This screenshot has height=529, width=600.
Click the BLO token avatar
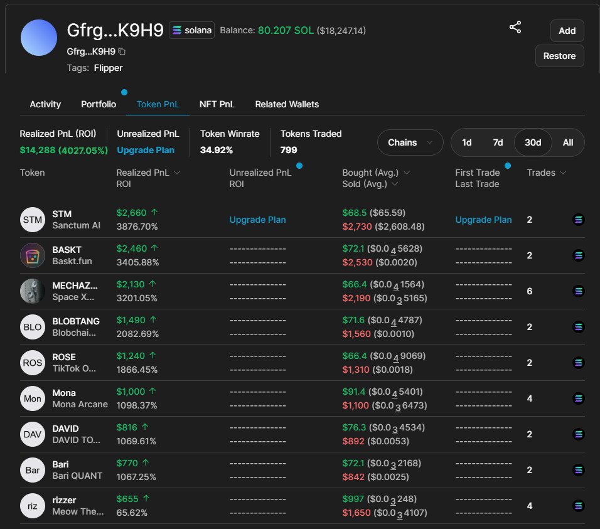(x=33, y=327)
